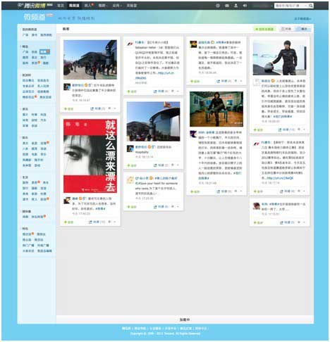
Task: Click the avatar under the street crowd photo
Action: click(67, 87)
